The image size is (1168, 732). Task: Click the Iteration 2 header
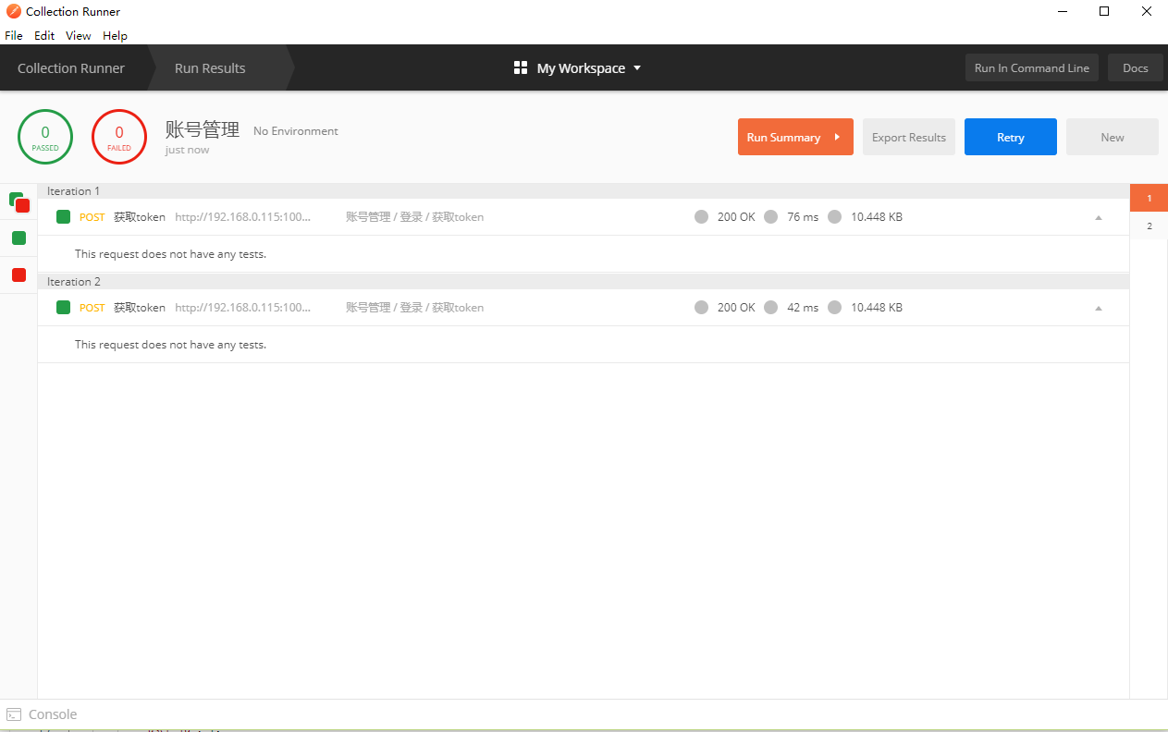584,282
